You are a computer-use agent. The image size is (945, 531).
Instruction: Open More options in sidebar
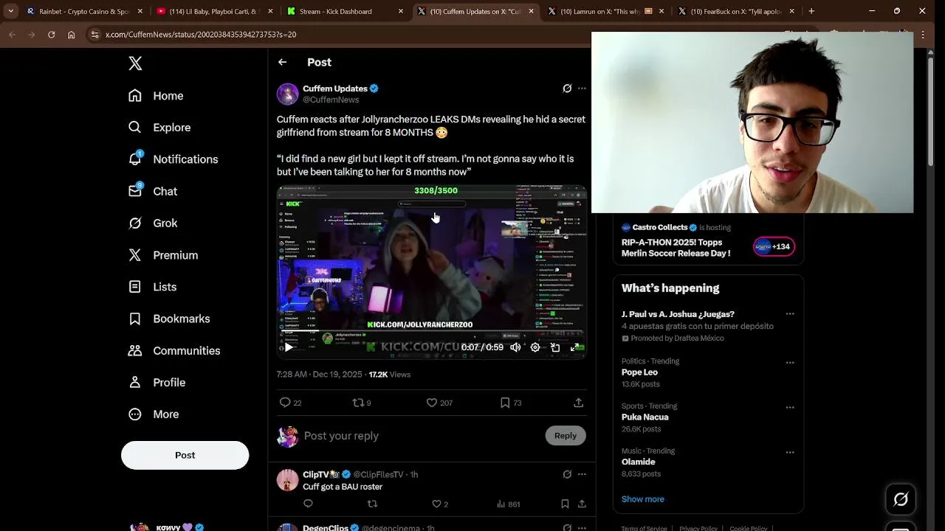point(154,414)
